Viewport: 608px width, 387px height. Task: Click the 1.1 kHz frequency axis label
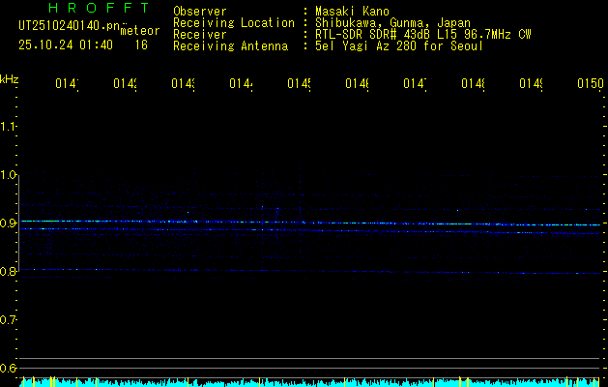(x=10, y=127)
